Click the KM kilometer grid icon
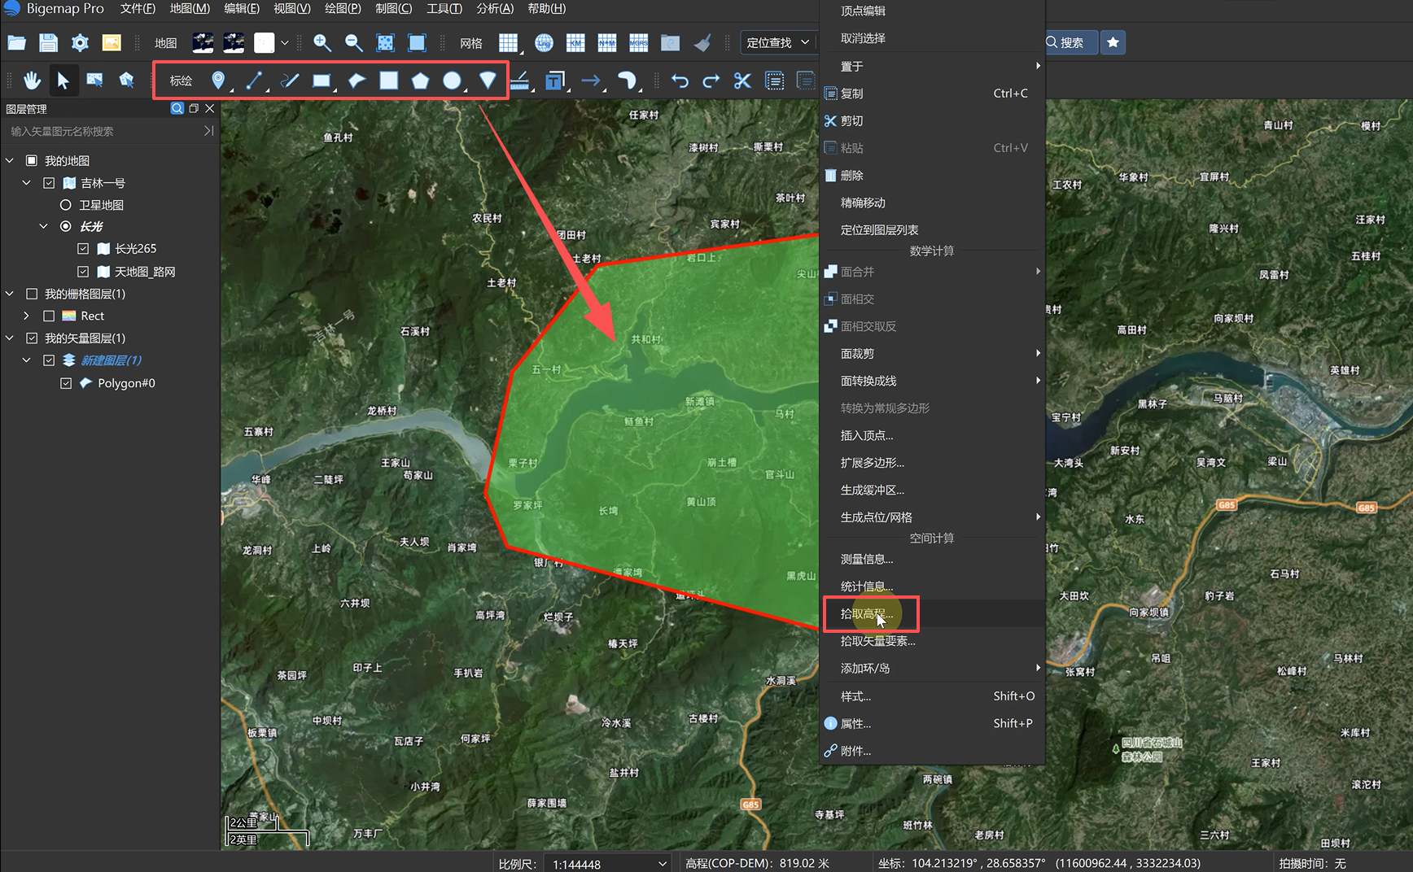Image resolution: width=1413 pixels, height=872 pixels. coord(575,43)
